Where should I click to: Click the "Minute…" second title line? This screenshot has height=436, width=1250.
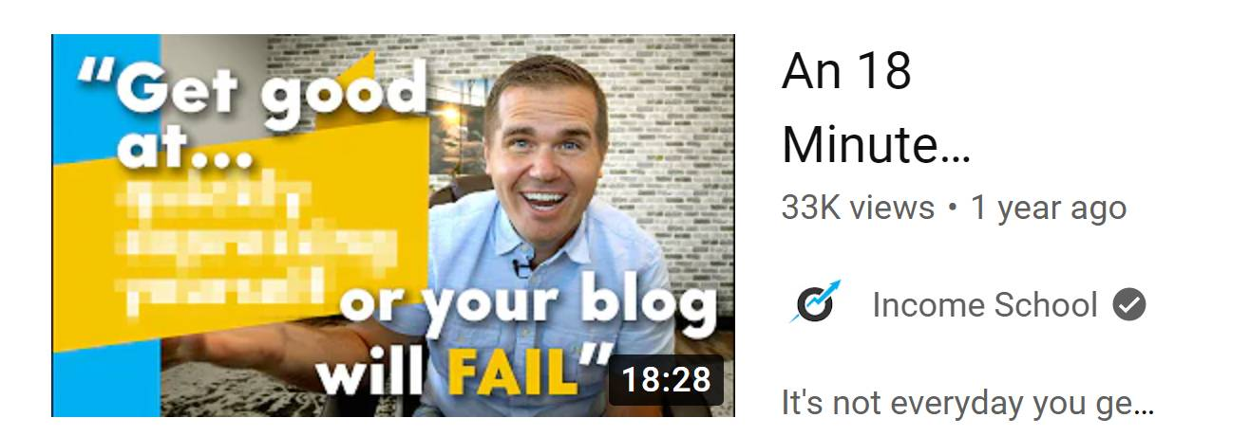[876, 146]
